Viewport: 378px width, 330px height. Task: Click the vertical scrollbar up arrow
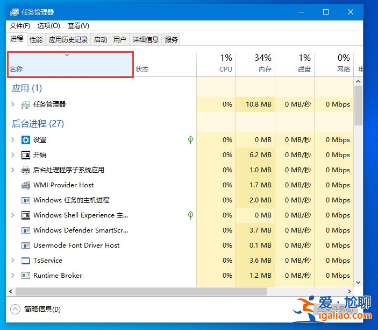(x=358, y=81)
